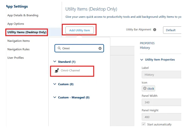Click the clock icon pill
This screenshot has width=196, height=134.
click(149, 88)
